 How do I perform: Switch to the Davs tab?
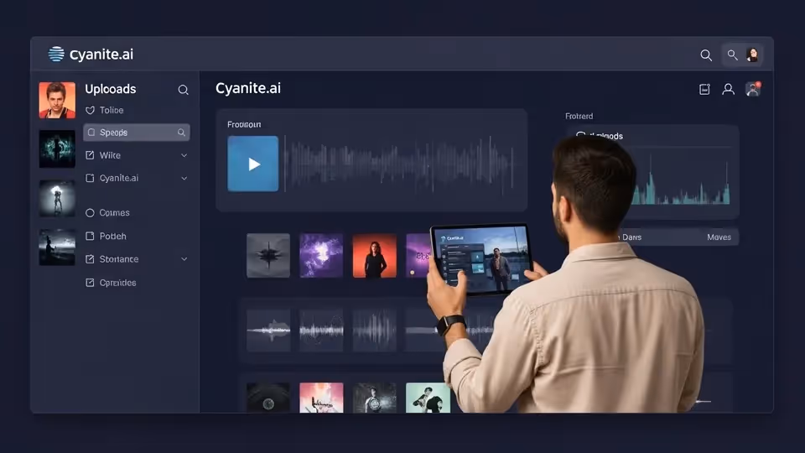click(631, 237)
